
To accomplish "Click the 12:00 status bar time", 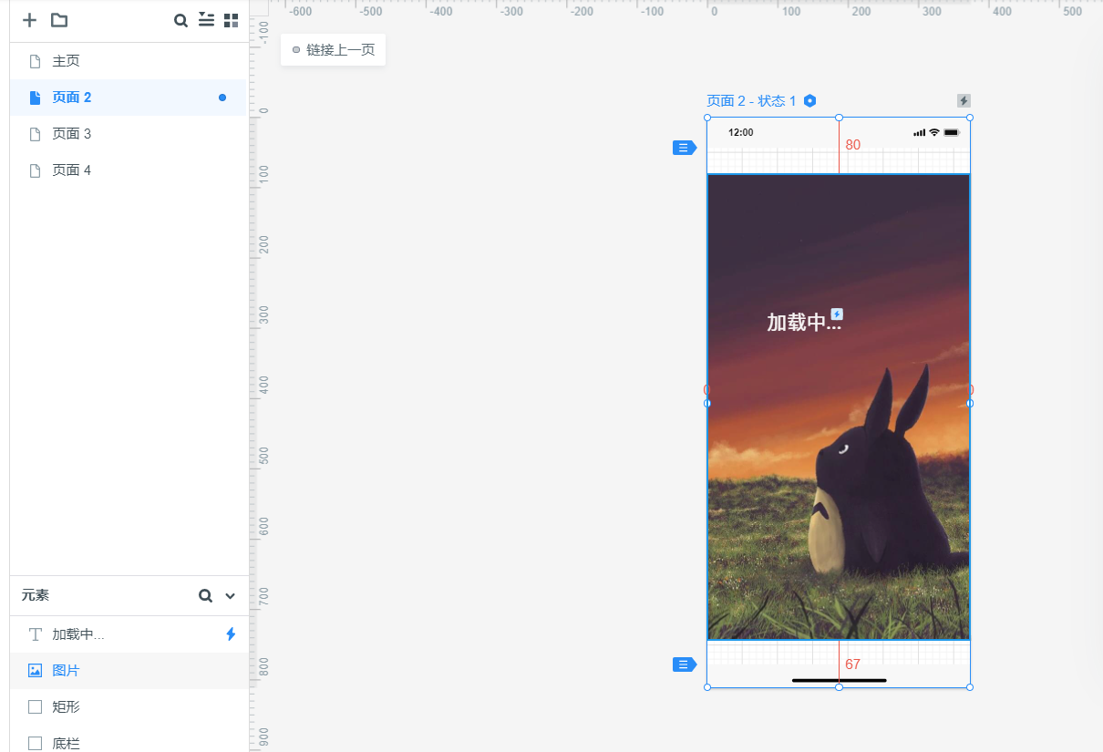I will (741, 132).
